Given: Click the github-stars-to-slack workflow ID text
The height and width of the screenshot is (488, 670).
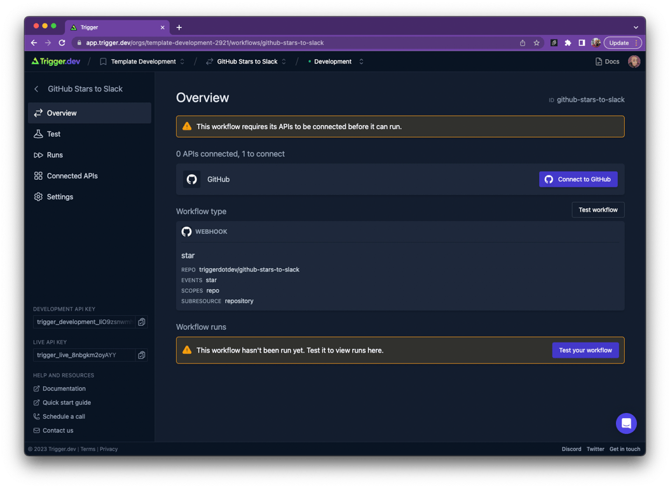Looking at the screenshot, I should pos(591,100).
